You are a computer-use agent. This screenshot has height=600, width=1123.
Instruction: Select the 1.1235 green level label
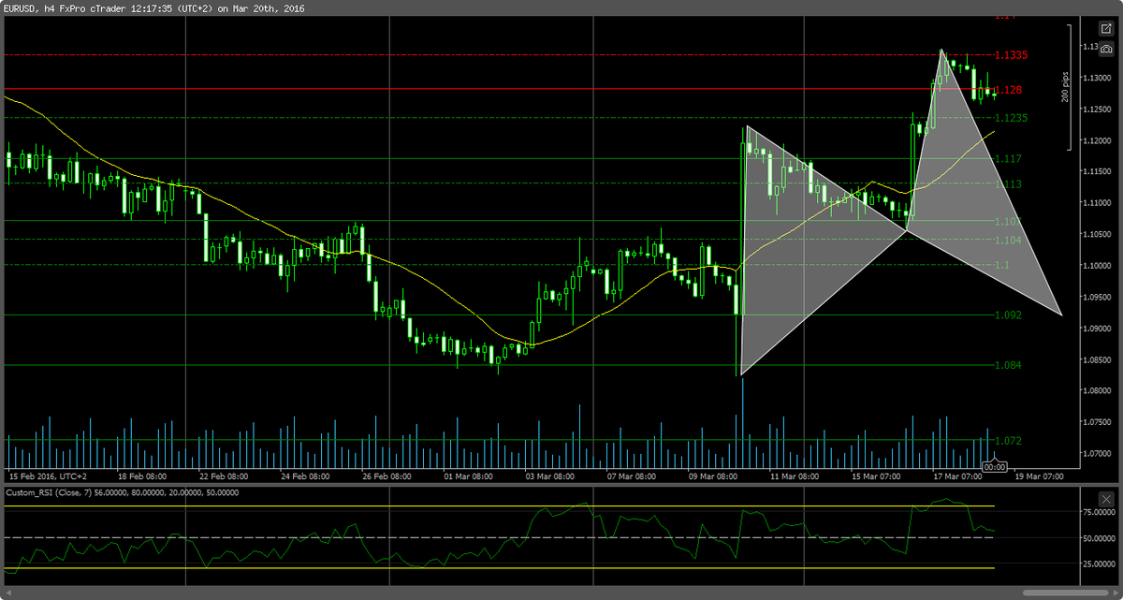(x=1011, y=118)
